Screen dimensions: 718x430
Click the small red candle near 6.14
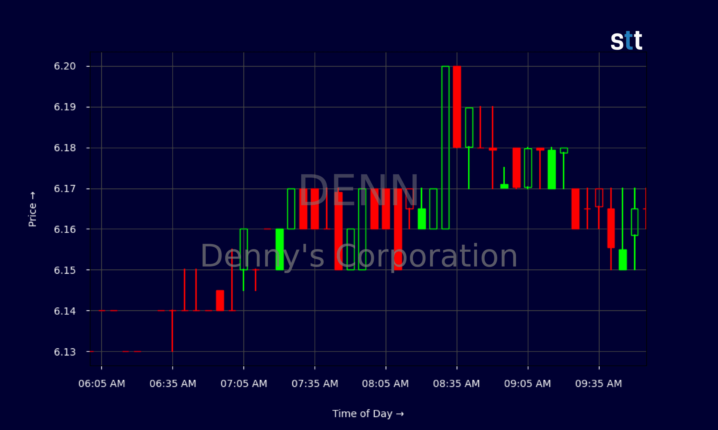pos(220,300)
